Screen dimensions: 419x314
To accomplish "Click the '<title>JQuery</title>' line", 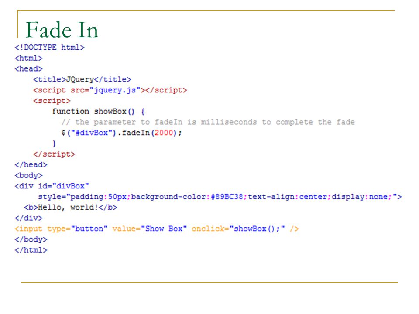I will [x=82, y=79].
